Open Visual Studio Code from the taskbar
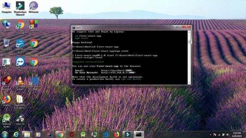 (105, 135)
